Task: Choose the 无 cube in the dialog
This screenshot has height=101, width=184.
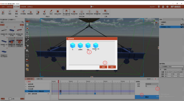Action: [x=73, y=46]
